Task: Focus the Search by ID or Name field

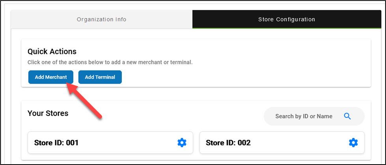Action: 304,116
